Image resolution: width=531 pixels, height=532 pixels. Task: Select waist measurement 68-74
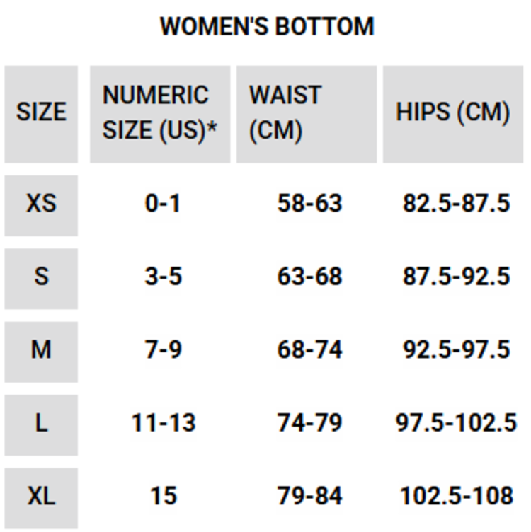309,349
